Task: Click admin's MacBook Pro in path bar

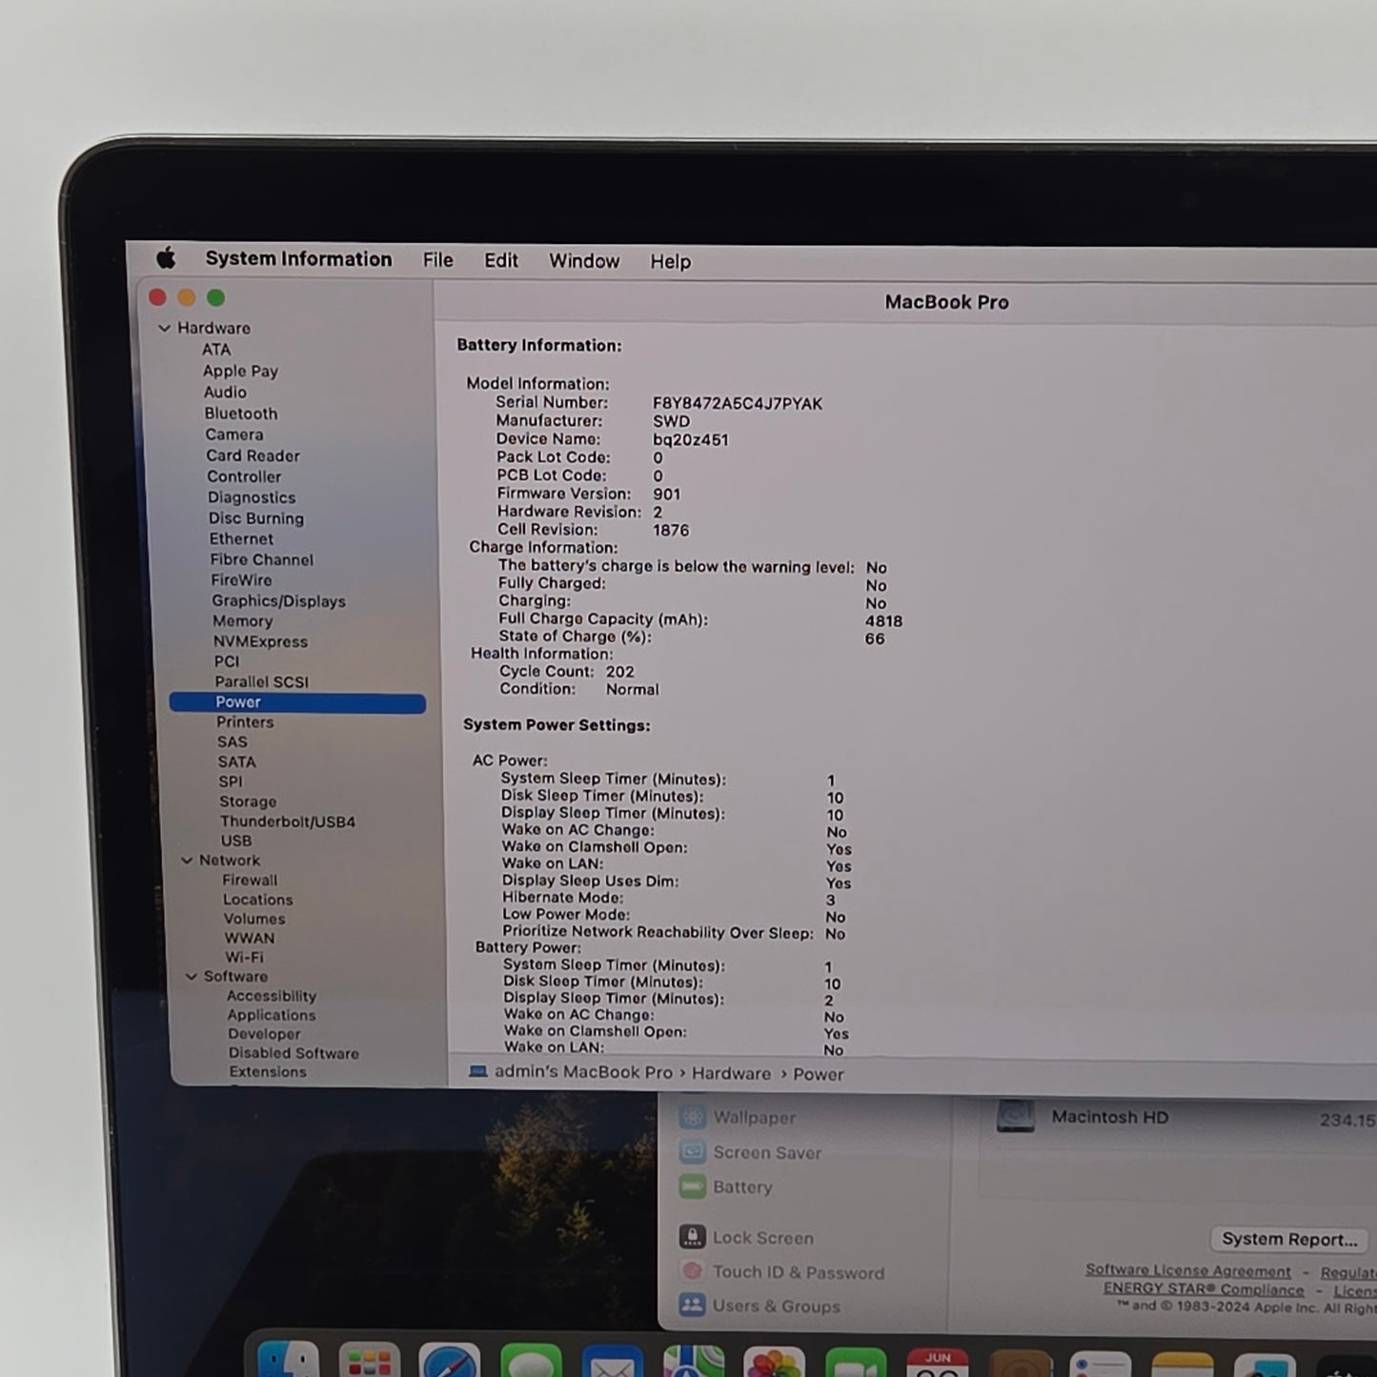Action: click(583, 1072)
